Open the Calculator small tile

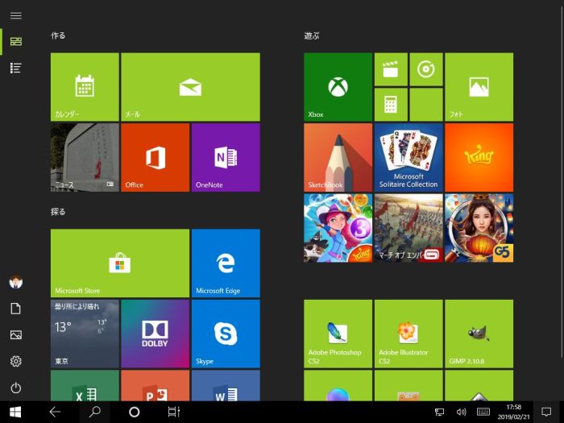[391, 105]
